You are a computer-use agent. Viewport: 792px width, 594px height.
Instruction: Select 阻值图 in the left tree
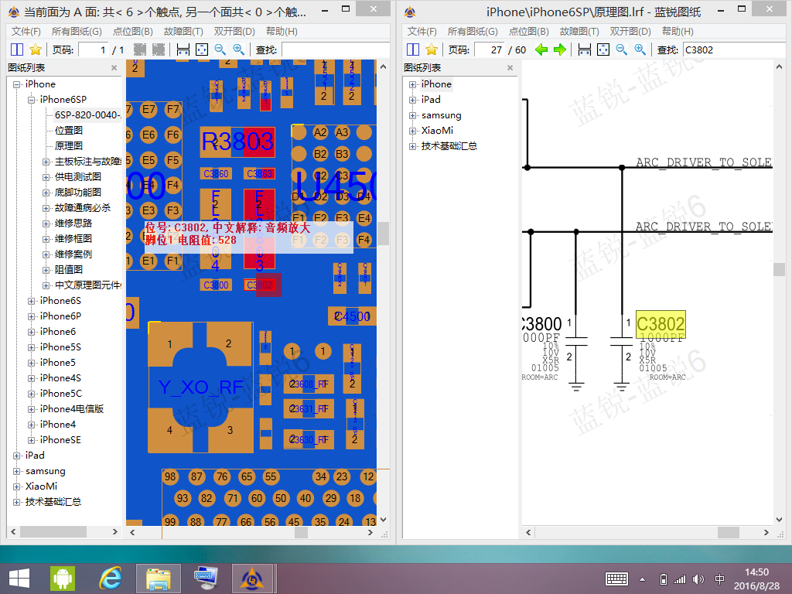69,270
